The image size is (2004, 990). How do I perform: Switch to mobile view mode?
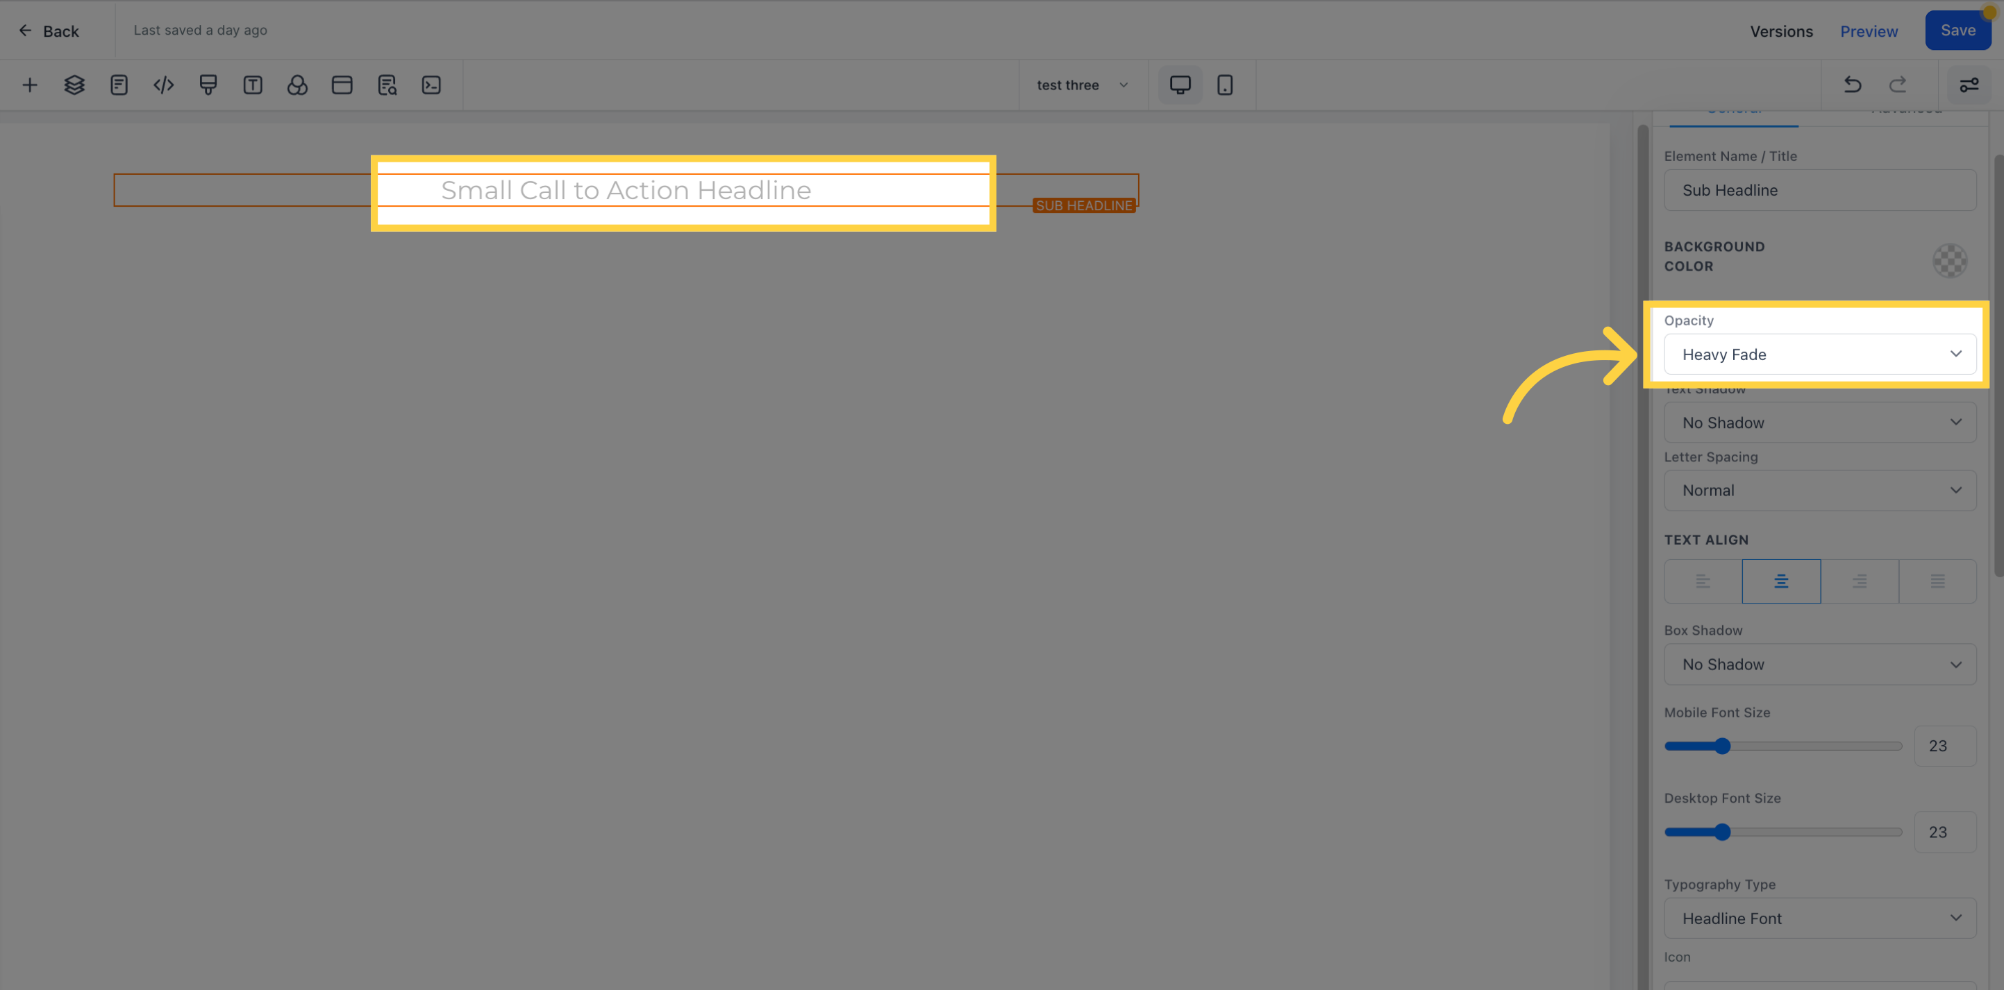tap(1224, 85)
